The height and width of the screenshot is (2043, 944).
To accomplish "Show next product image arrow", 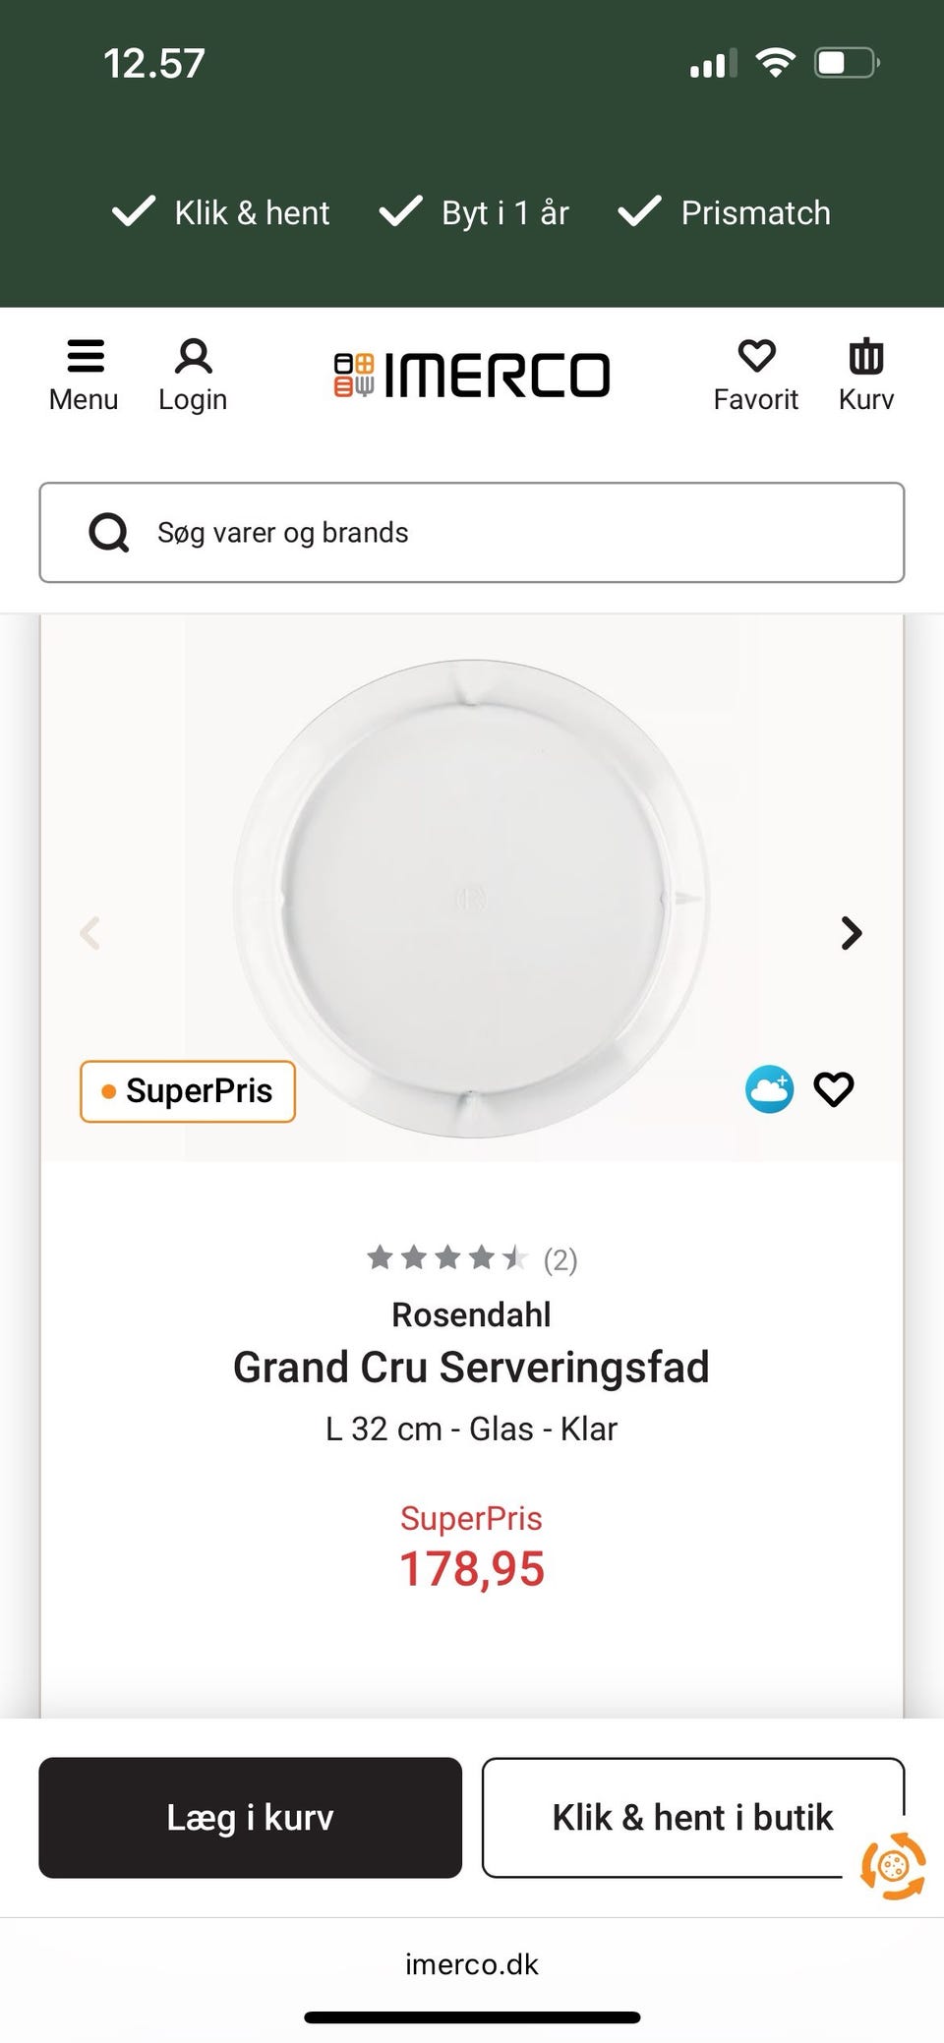I will tap(852, 933).
